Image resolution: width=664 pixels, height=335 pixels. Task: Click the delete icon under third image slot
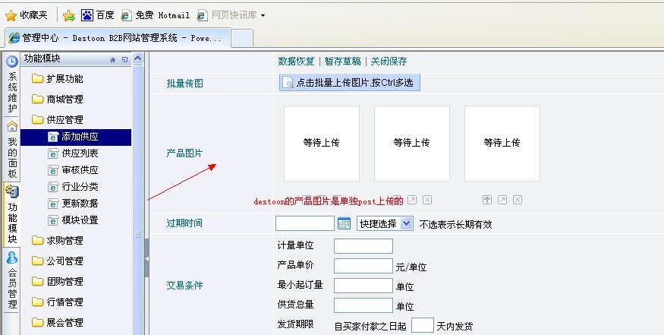point(518,200)
